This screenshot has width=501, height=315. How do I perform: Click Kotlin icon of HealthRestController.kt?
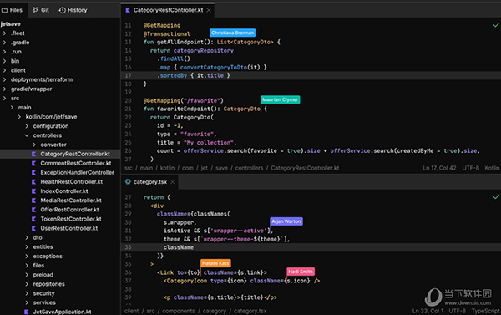(33, 182)
